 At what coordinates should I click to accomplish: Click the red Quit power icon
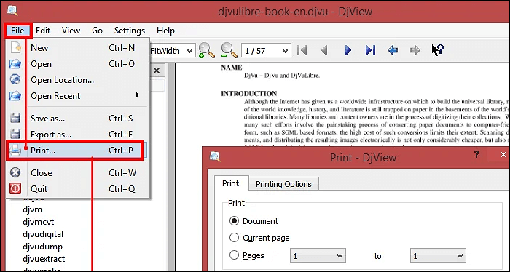coord(15,188)
